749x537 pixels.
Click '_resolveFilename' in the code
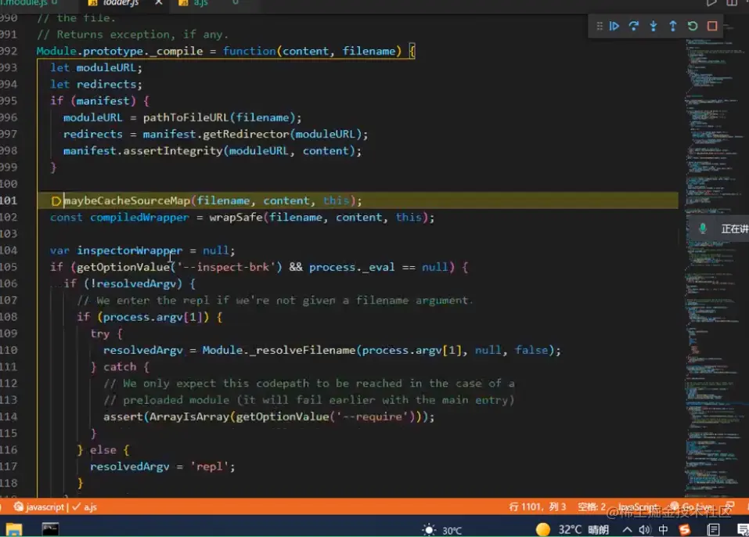[x=303, y=350]
